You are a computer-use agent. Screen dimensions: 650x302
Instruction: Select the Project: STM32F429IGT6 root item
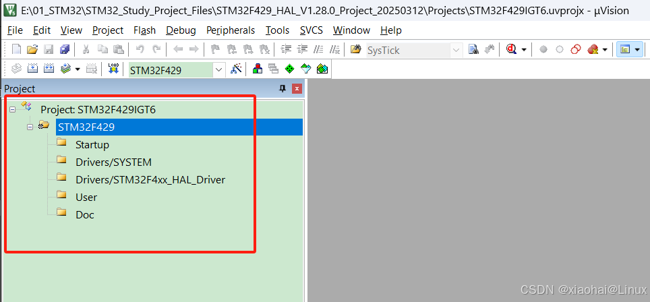[98, 110]
